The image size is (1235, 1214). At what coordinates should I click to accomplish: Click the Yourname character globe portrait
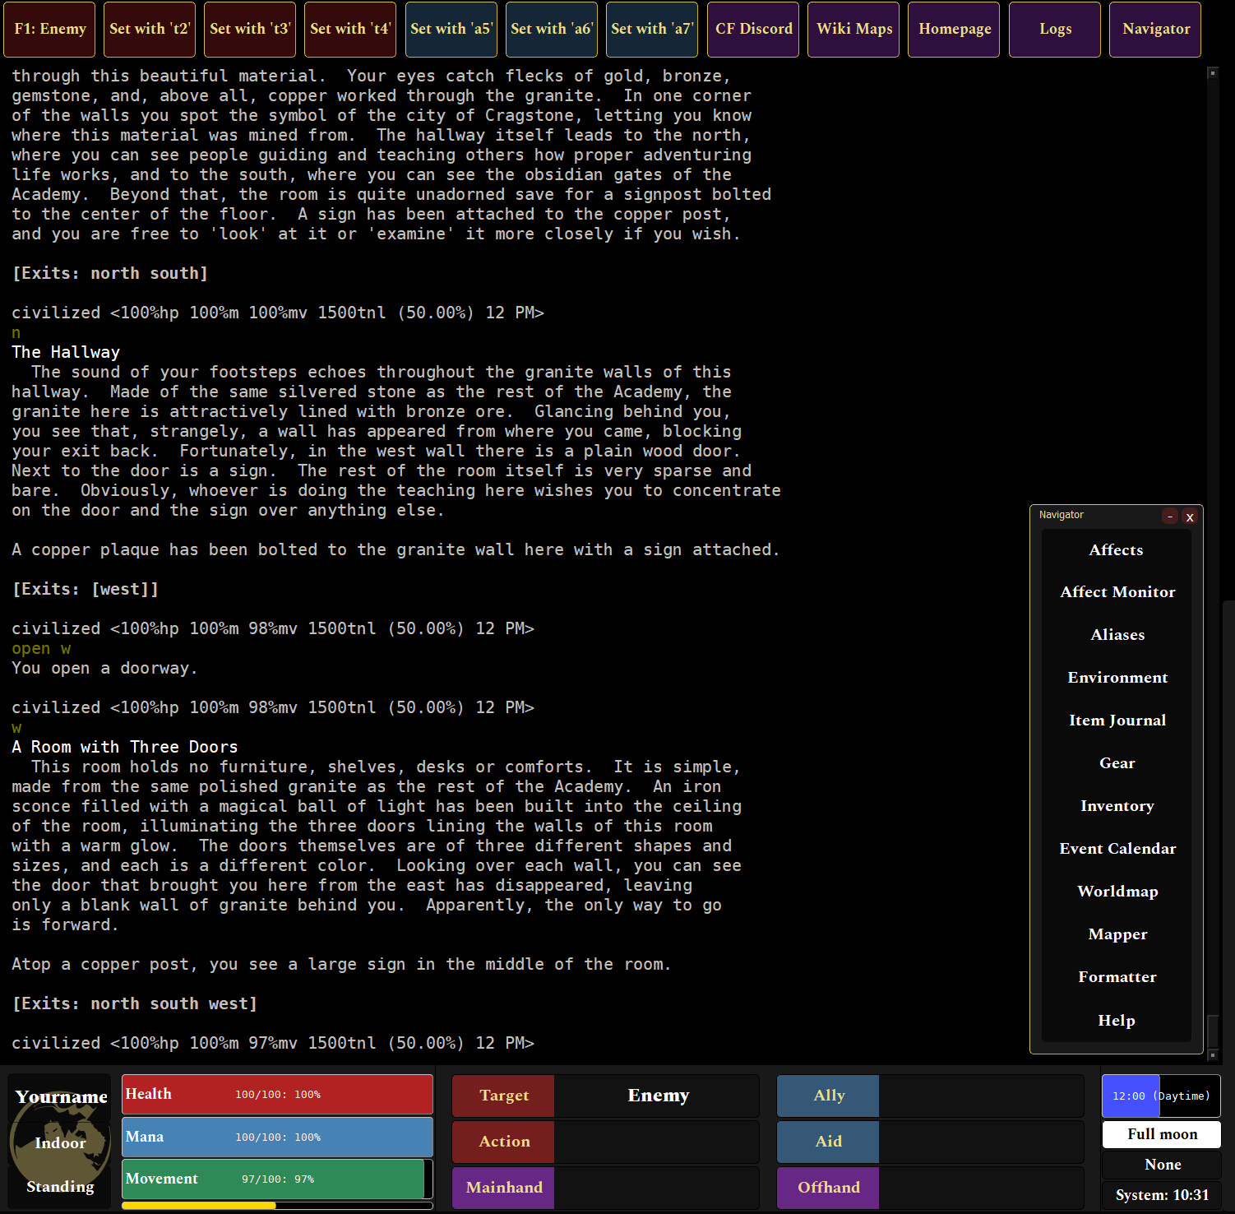[59, 1143]
